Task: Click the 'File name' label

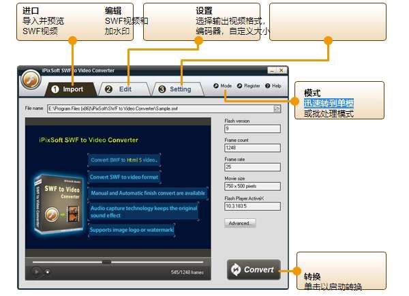Action: [x=34, y=108]
